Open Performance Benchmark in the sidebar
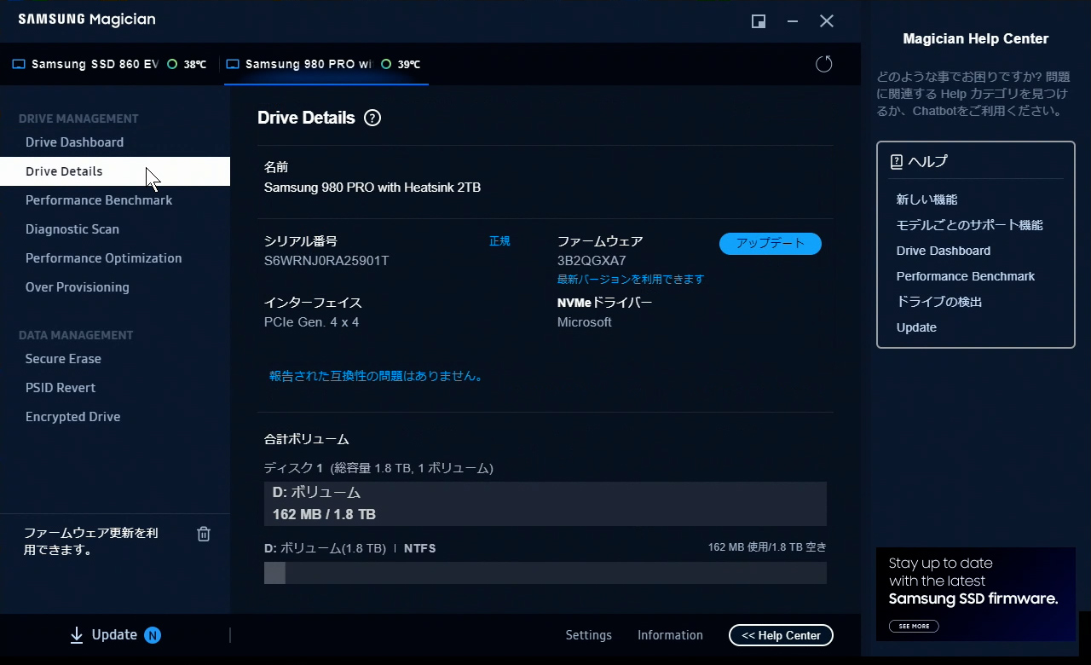The height and width of the screenshot is (665, 1091). tap(99, 200)
